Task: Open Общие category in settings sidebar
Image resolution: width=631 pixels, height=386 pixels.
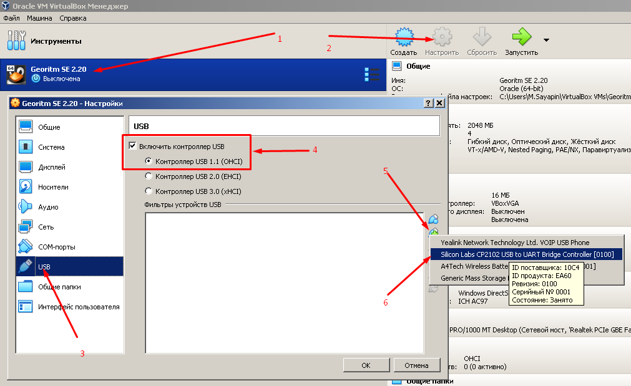Action: tap(70, 127)
